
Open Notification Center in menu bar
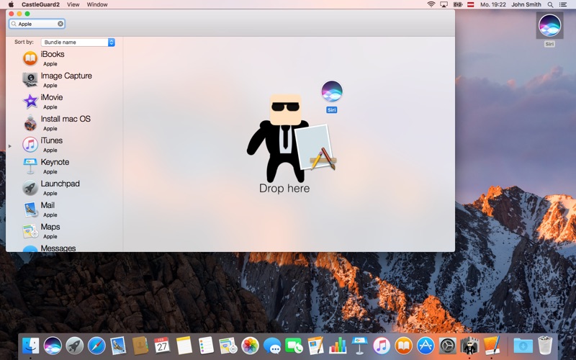(563, 4)
